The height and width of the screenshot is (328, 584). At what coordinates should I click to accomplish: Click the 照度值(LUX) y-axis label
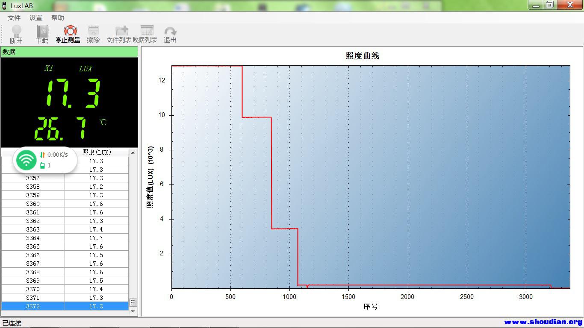pyautogui.click(x=150, y=177)
